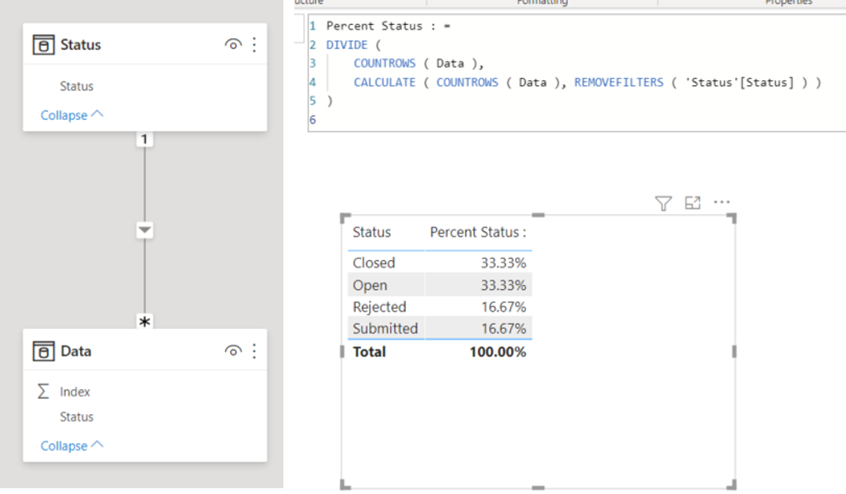Image resolution: width=846 pixels, height=494 pixels.
Task: Click the Status table icon in model view
Action: coord(43,45)
